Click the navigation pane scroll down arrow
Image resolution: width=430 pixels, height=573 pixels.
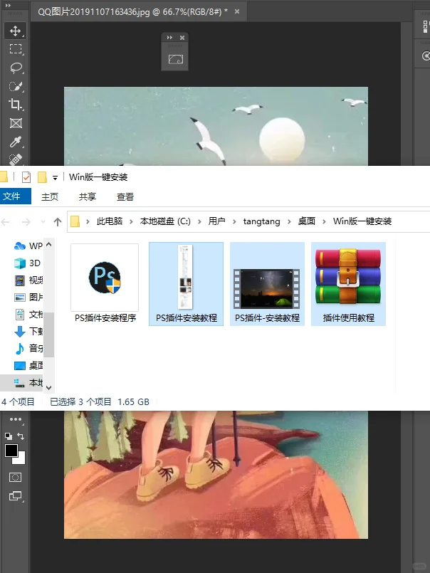[x=49, y=387]
